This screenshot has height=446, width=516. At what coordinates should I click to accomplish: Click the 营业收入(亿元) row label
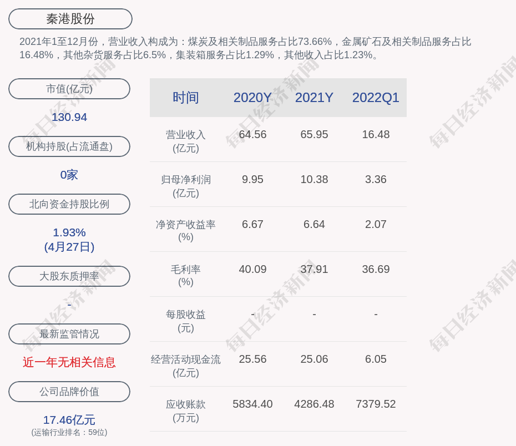tap(186, 141)
